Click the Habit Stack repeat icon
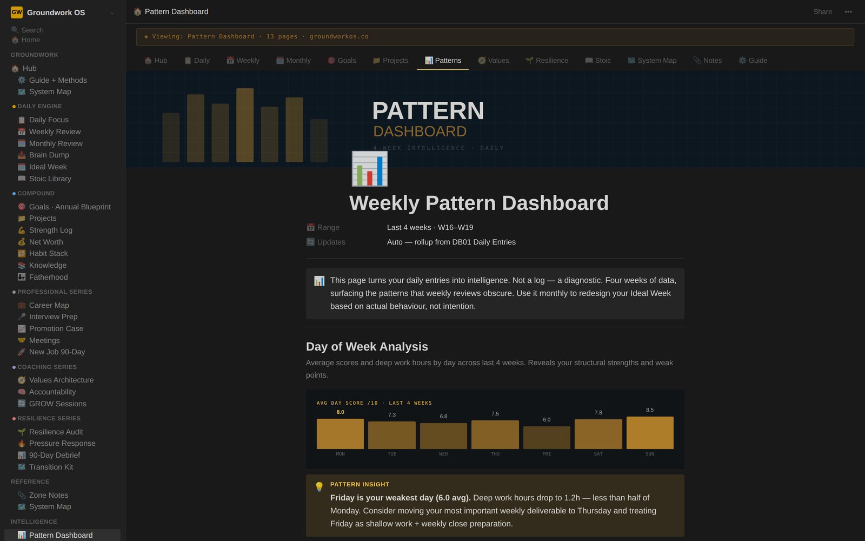This screenshot has height=541, width=865. point(22,253)
